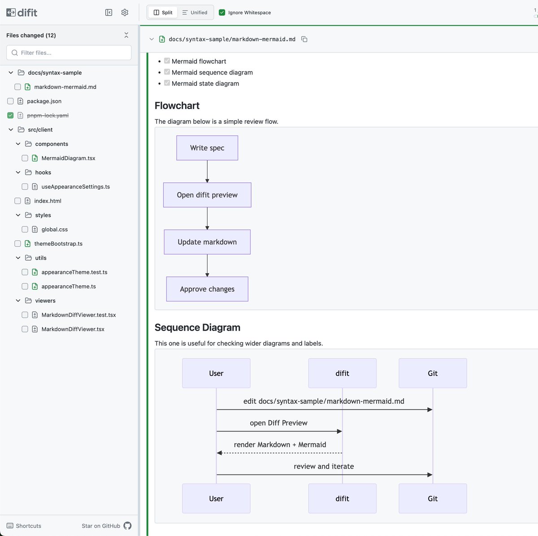Click the added-file icon in diff header

click(x=162, y=39)
